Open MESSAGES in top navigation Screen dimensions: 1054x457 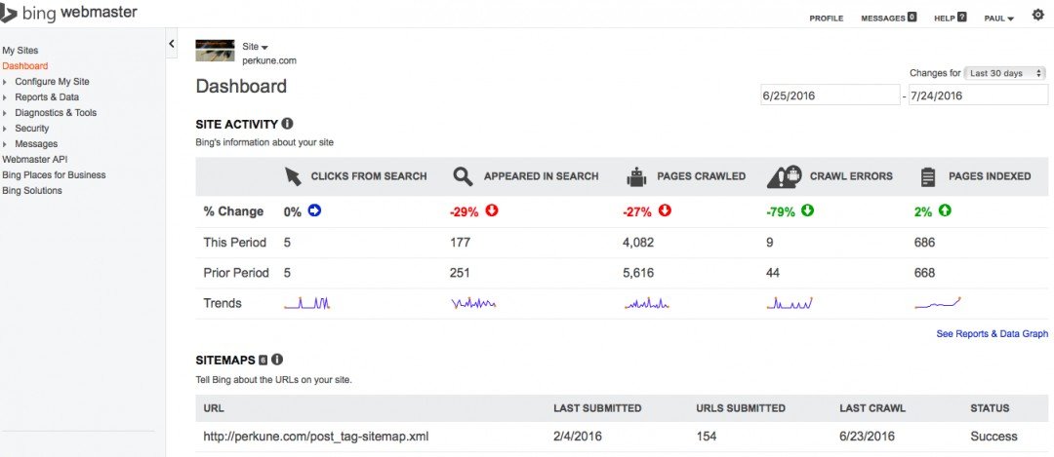click(882, 19)
